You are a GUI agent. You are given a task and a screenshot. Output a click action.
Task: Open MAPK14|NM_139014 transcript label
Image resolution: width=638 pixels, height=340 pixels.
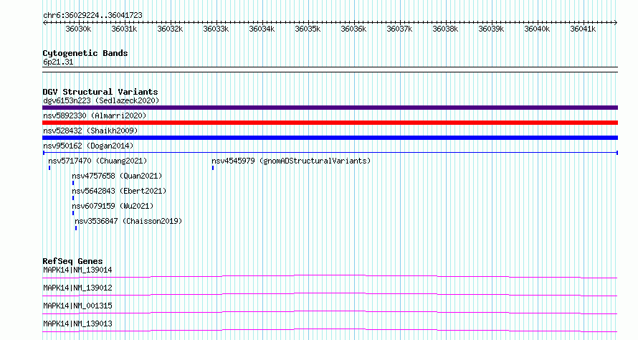point(77,270)
